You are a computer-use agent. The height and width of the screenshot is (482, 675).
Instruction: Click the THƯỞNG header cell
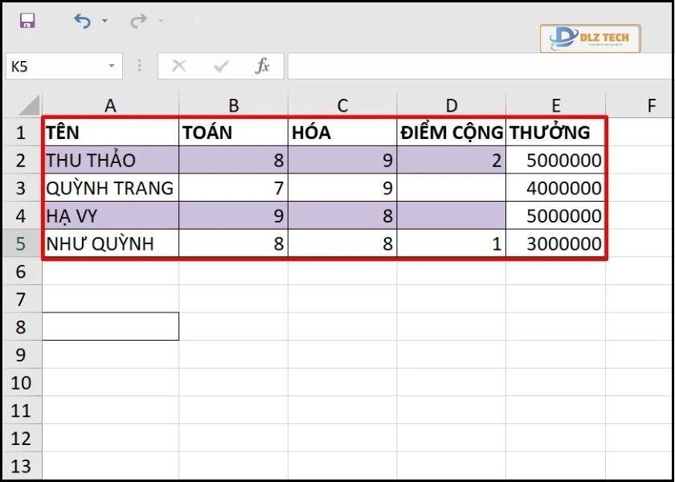tap(554, 132)
